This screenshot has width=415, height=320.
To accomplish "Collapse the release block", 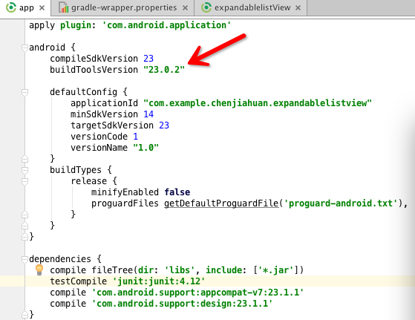I will click(x=24, y=181).
